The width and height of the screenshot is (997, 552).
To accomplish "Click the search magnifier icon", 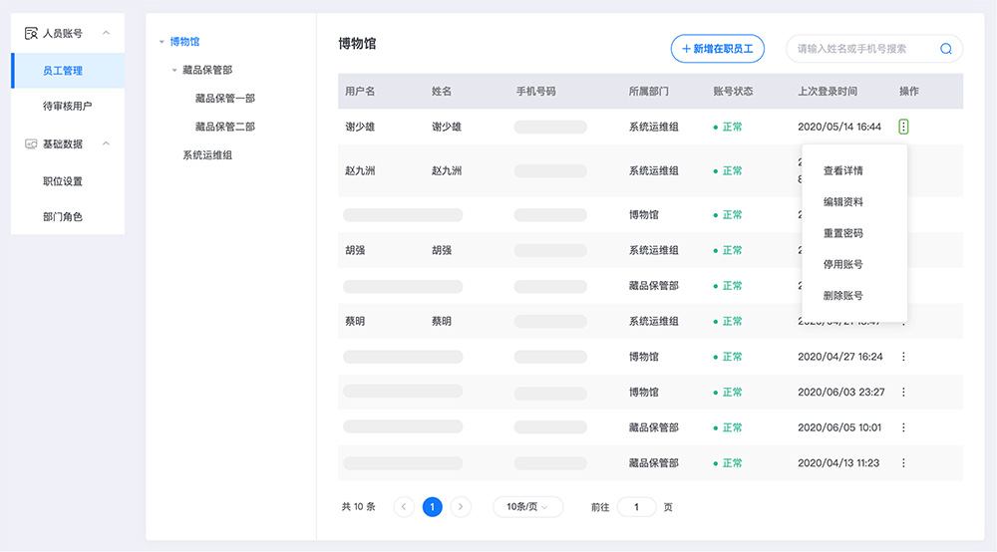I will click(945, 49).
